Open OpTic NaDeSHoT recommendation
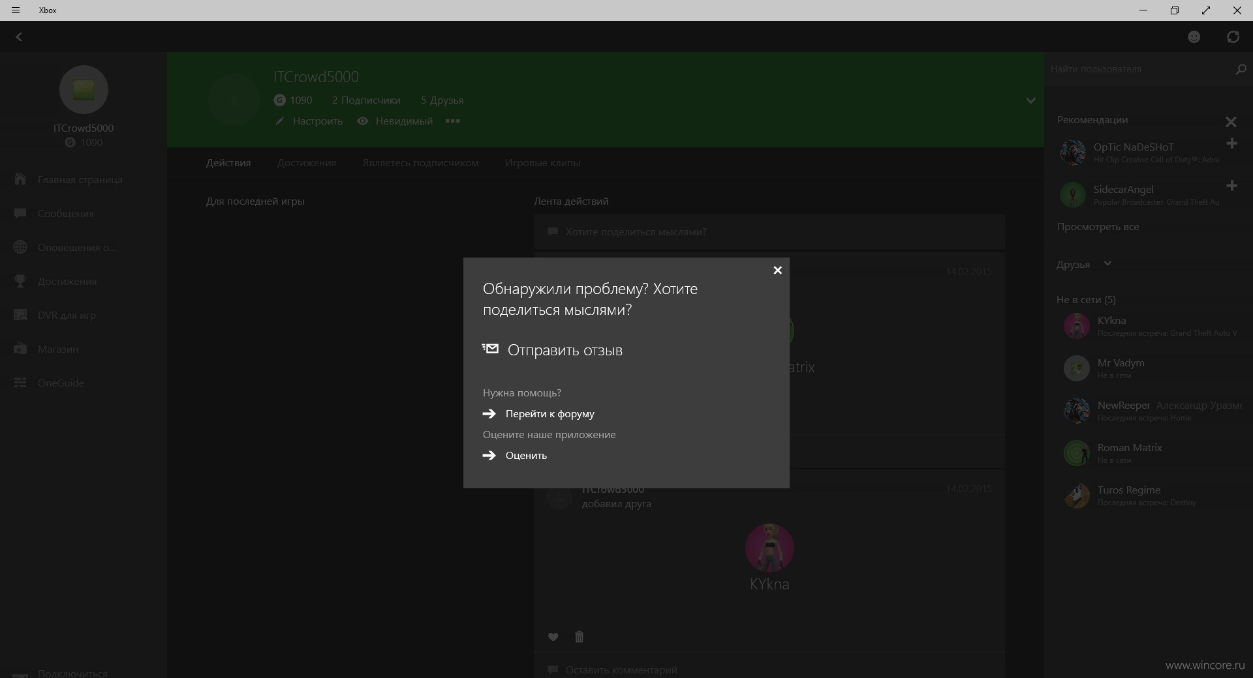The image size is (1253, 678). click(1139, 153)
